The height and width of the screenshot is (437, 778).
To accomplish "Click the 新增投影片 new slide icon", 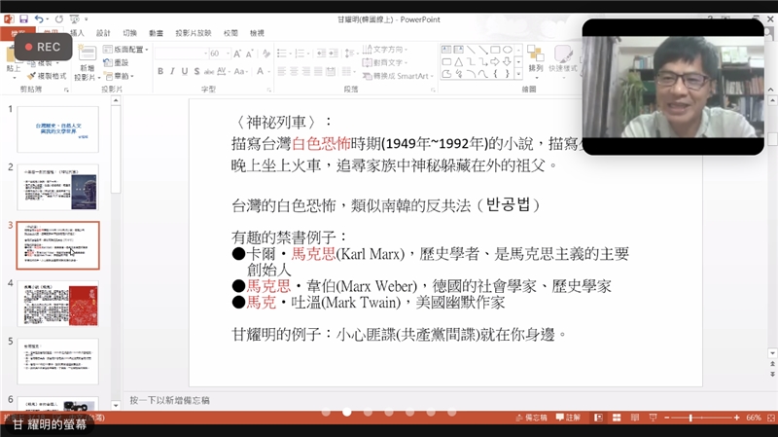I will click(88, 54).
